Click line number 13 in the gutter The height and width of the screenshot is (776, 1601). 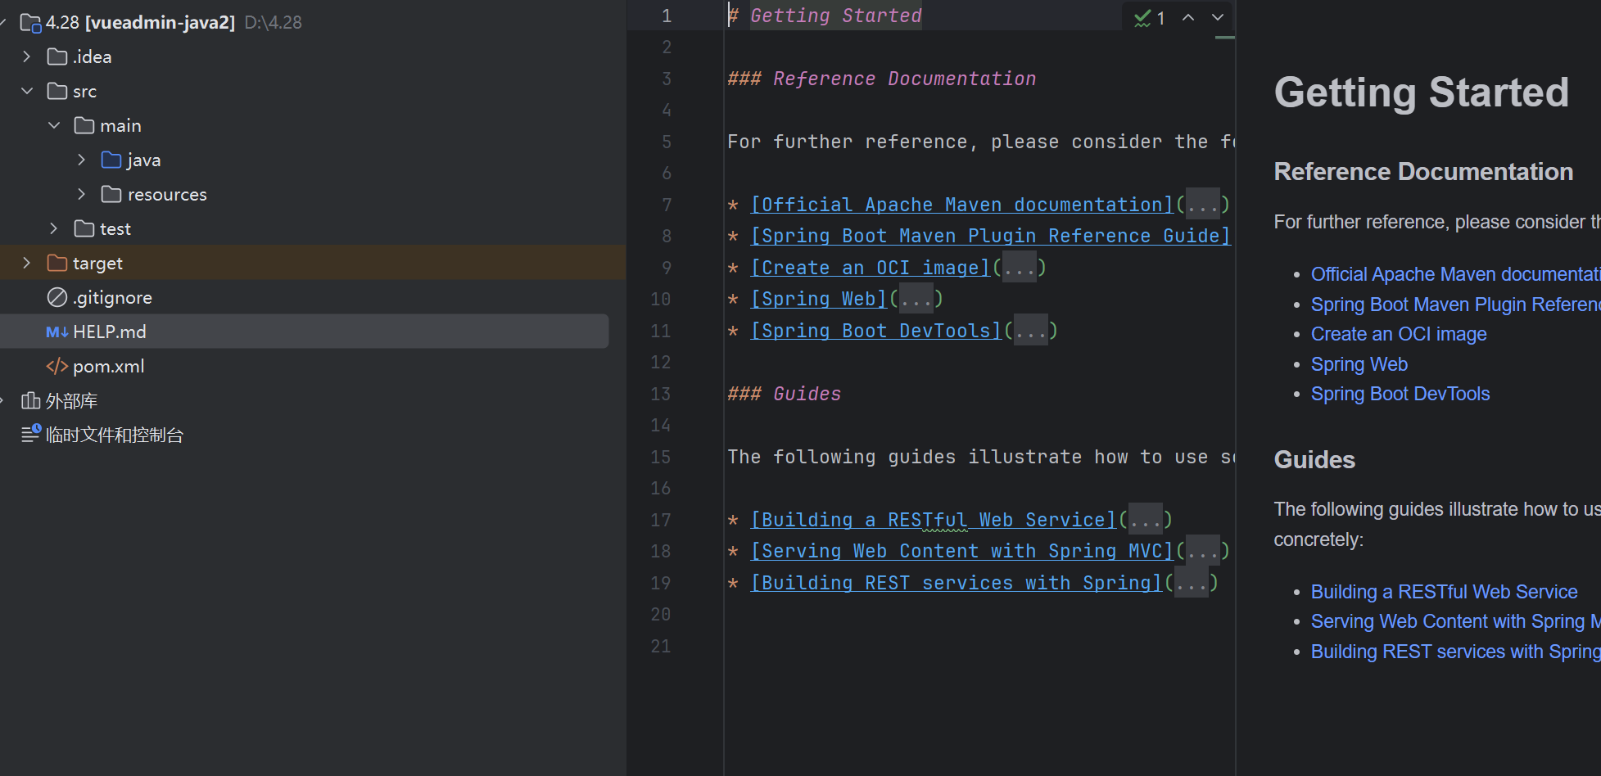pyautogui.click(x=660, y=394)
